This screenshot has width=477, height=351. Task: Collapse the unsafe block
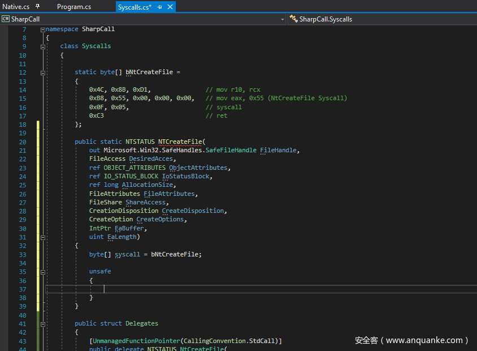tap(43, 272)
